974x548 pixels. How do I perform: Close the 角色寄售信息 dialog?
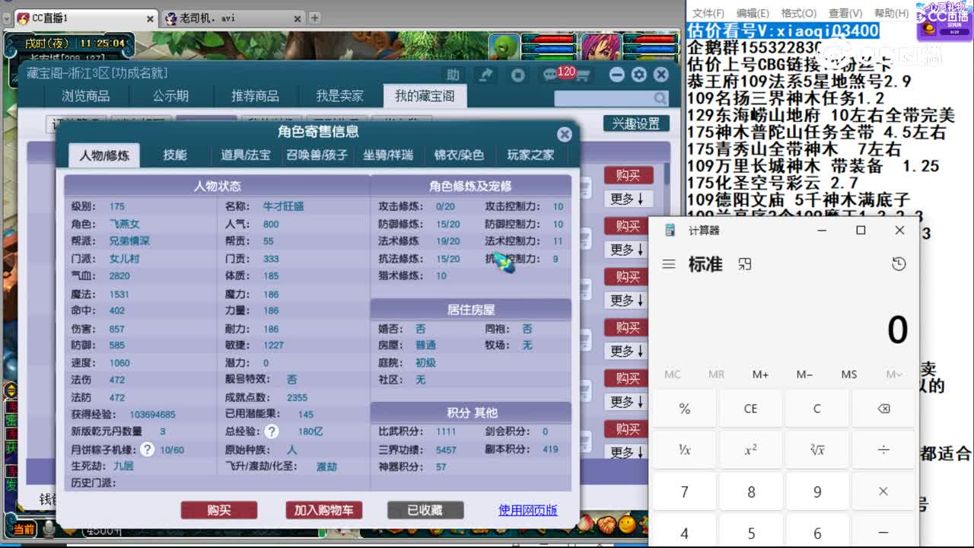pos(564,134)
